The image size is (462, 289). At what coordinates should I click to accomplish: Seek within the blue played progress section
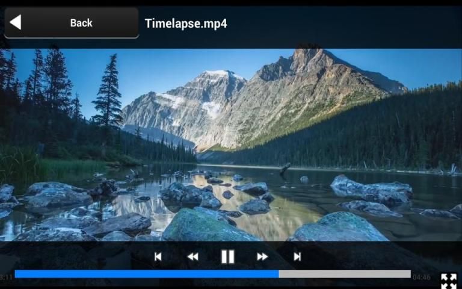pyautogui.click(x=144, y=274)
